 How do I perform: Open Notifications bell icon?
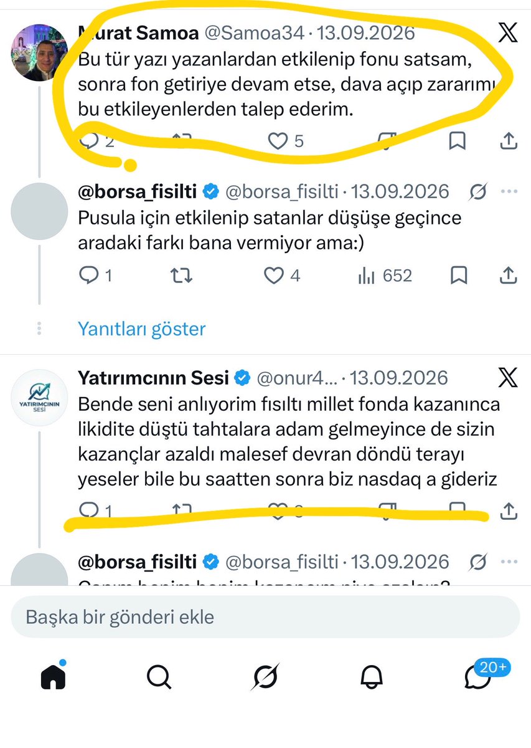(x=372, y=676)
